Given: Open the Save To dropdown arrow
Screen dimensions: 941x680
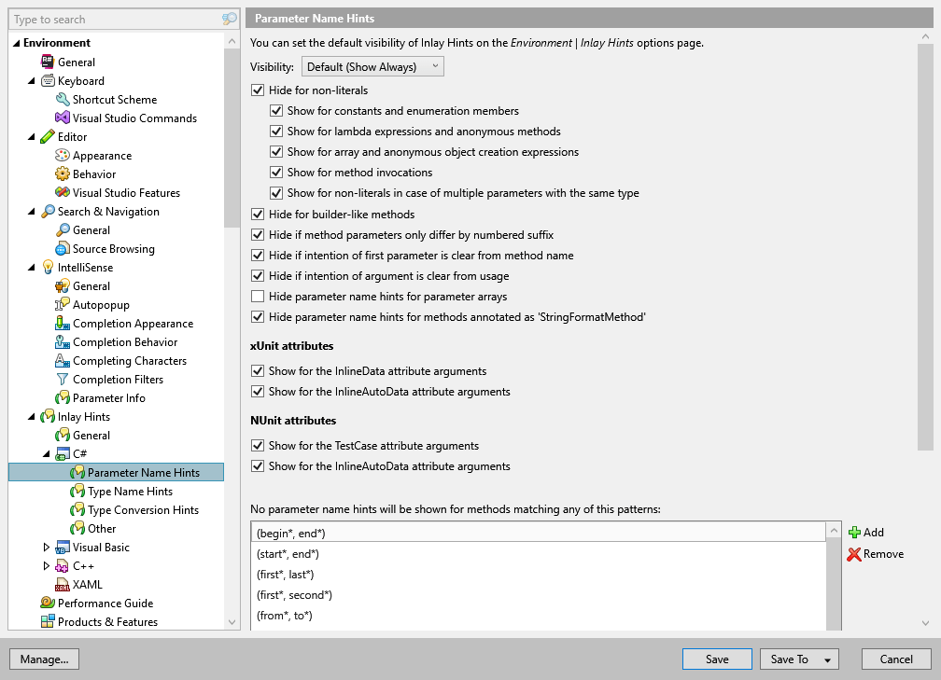Looking at the screenshot, I should coord(827,659).
